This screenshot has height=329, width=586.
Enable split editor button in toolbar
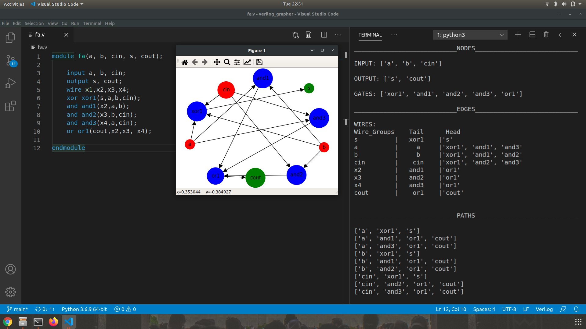point(324,35)
